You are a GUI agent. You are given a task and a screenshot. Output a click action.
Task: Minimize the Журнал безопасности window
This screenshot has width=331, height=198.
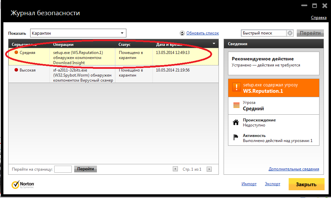tap(304, 5)
